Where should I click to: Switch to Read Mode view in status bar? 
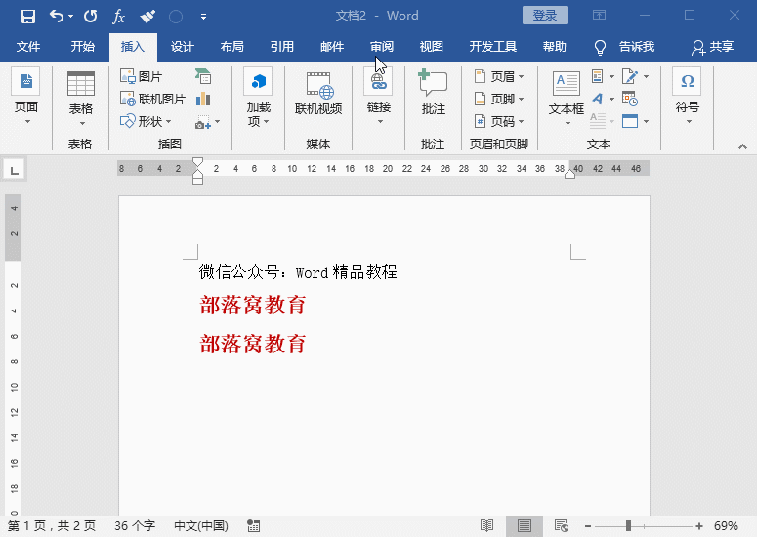pos(486,525)
